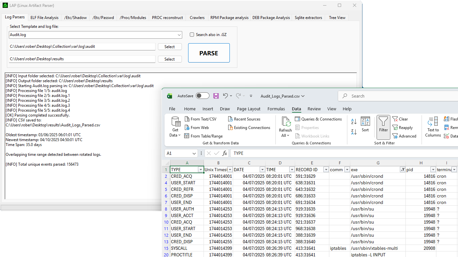The height and width of the screenshot is (257, 458).
Task: Click Sort A to Z icon
Action: point(354,121)
